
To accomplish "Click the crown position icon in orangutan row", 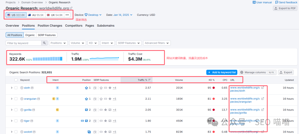I will coord(86,99).
